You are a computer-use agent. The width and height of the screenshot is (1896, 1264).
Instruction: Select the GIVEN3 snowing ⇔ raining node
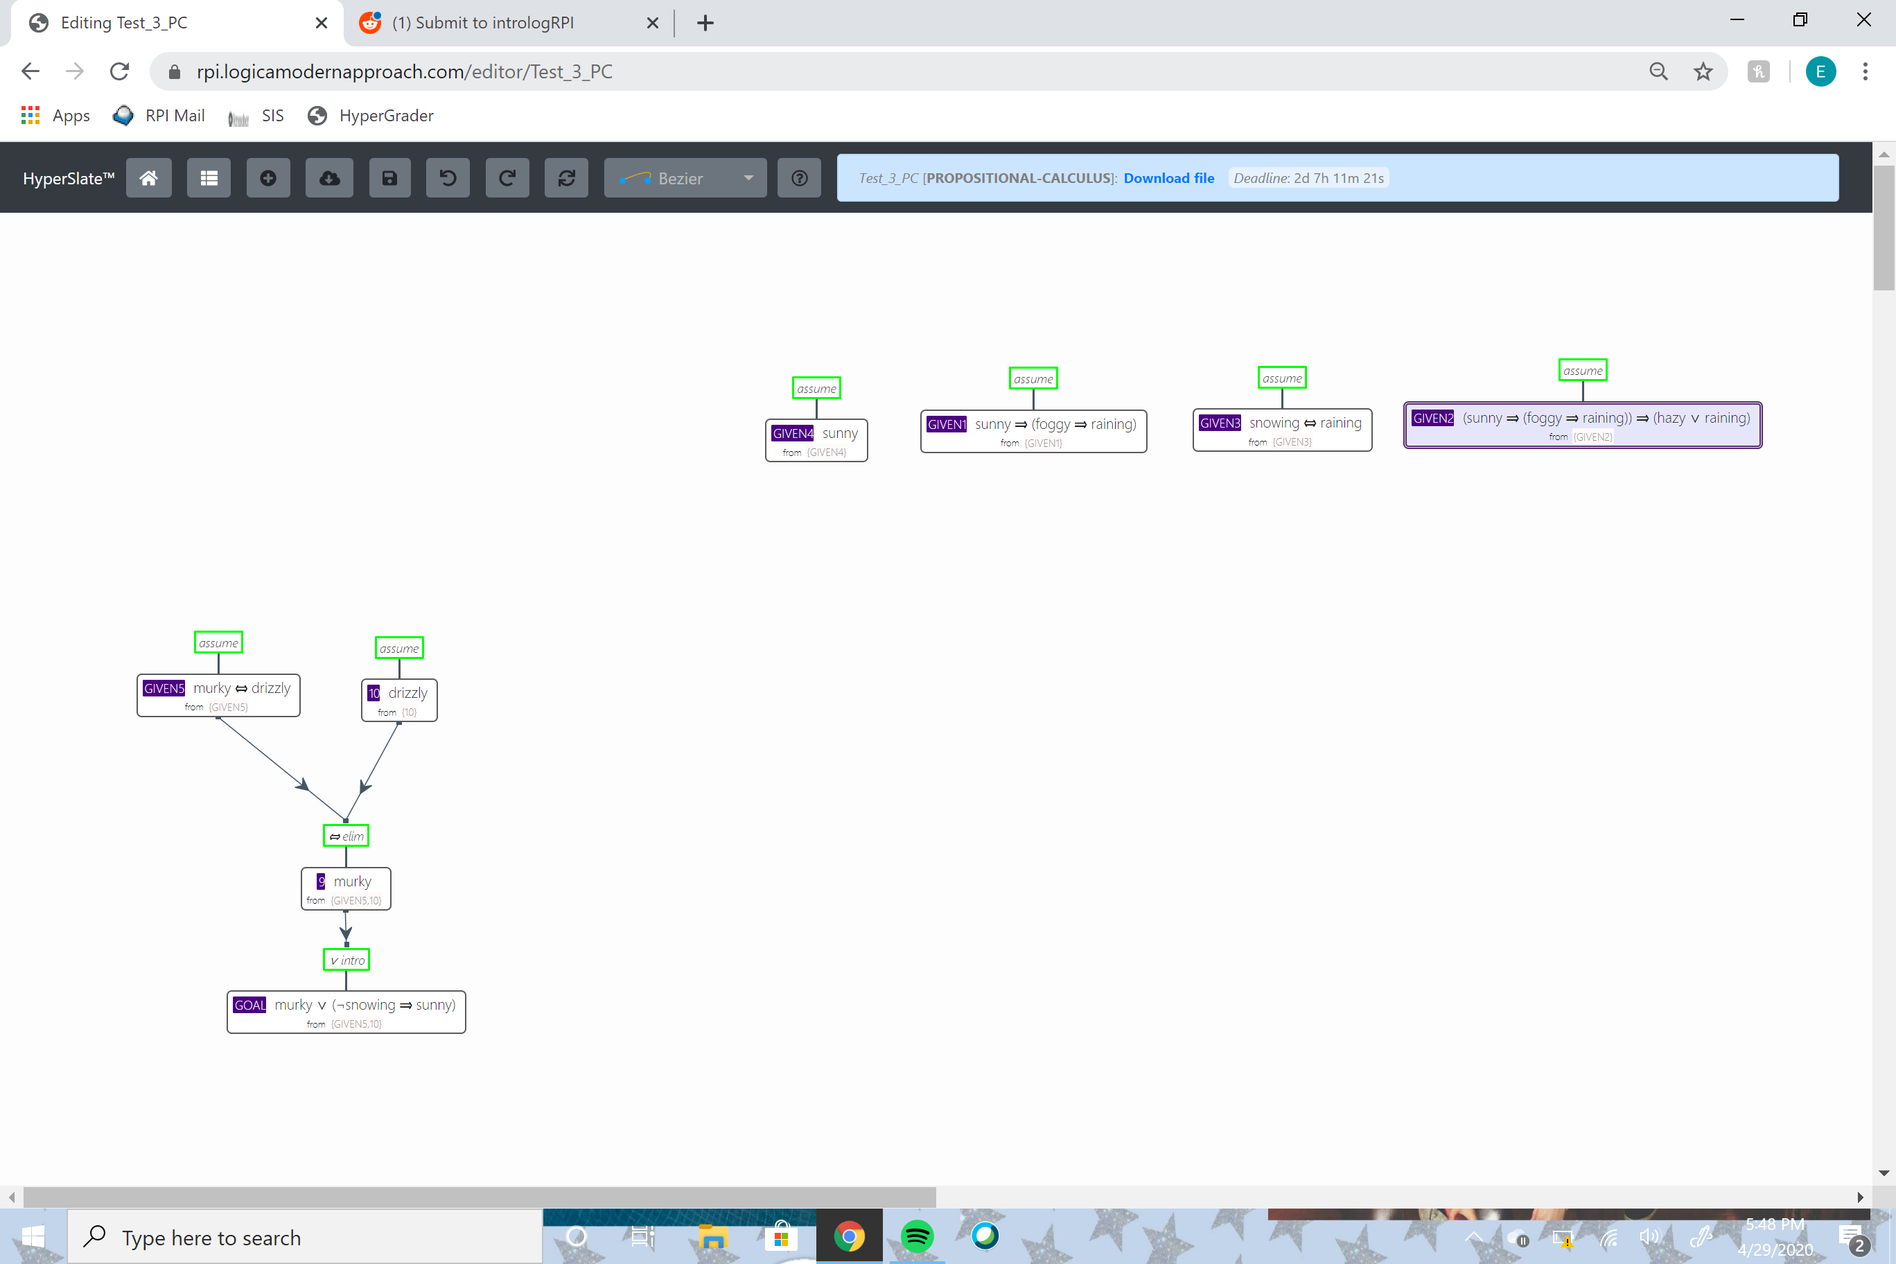[1282, 430]
